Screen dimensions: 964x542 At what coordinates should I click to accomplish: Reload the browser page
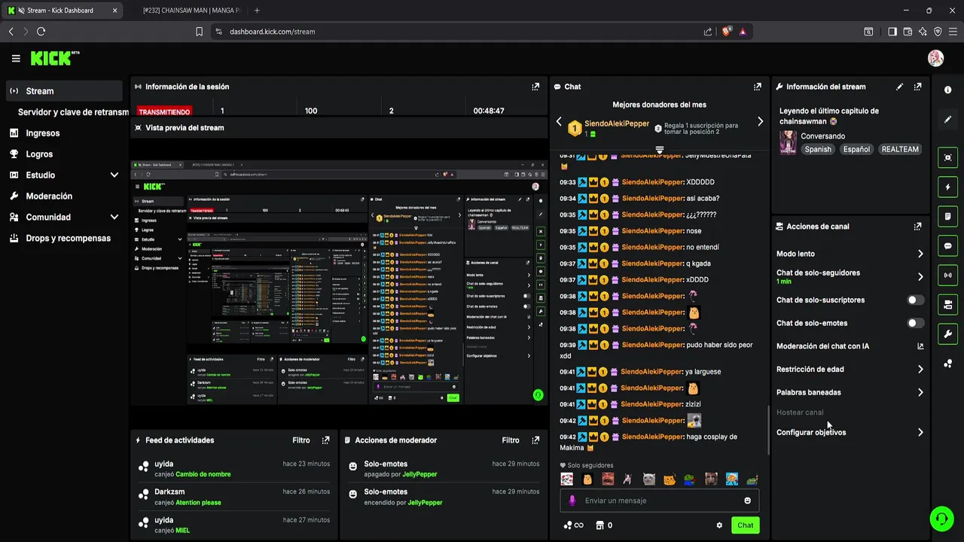(x=41, y=32)
